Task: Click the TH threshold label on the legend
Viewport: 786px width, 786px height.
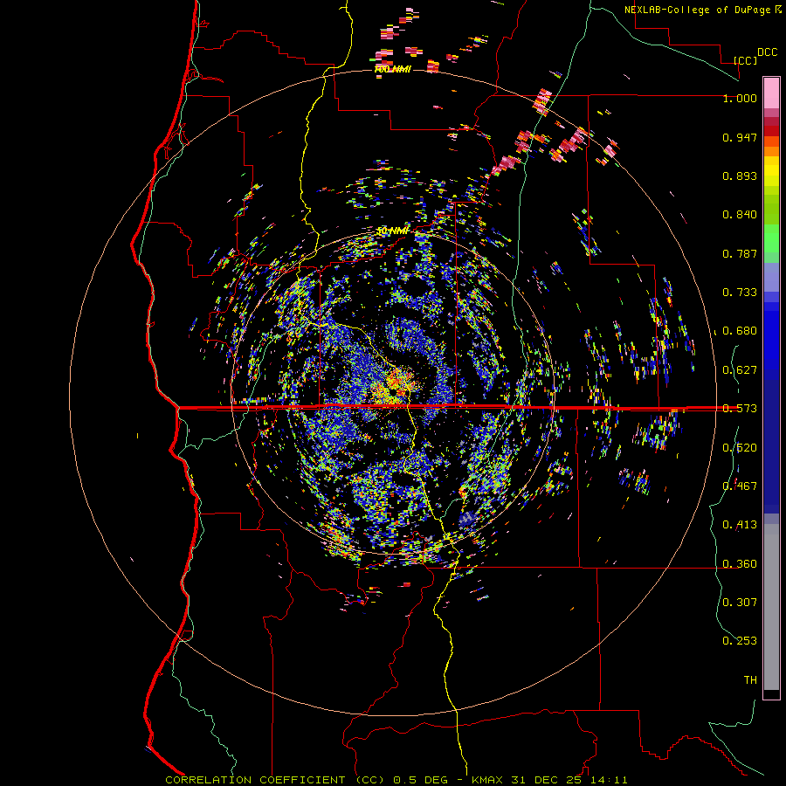Action: pos(750,680)
